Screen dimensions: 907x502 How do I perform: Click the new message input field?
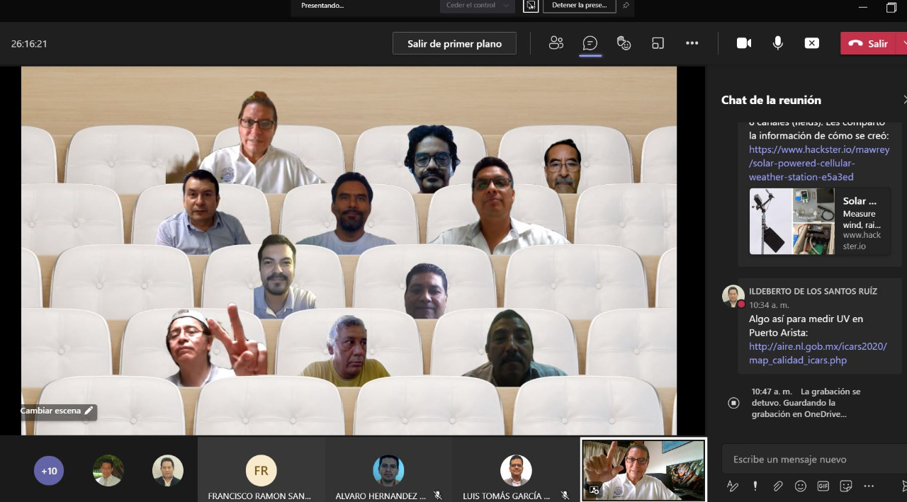813,460
